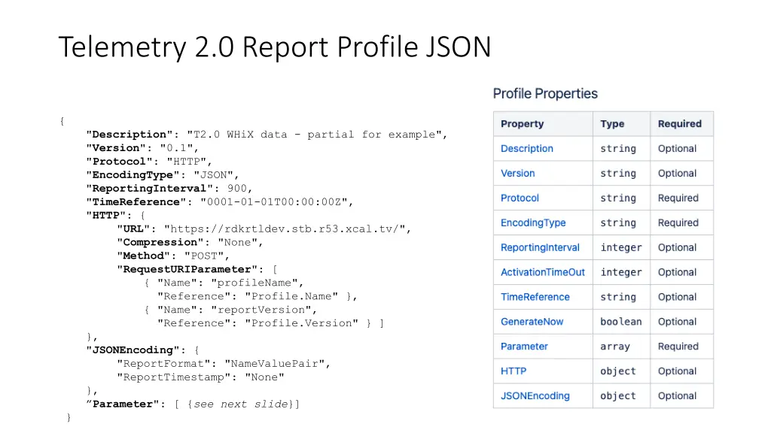
Task: Click the ReportingInterval value 900
Action: (x=237, y=189)
